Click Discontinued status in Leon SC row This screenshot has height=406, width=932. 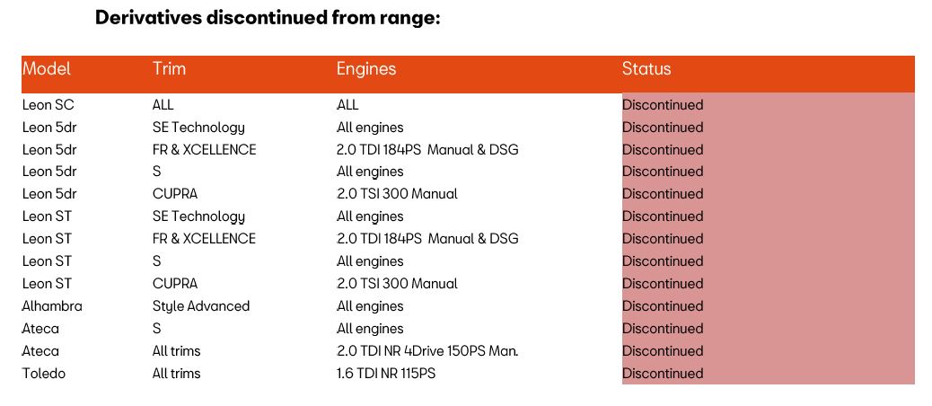tap(663, 104)
